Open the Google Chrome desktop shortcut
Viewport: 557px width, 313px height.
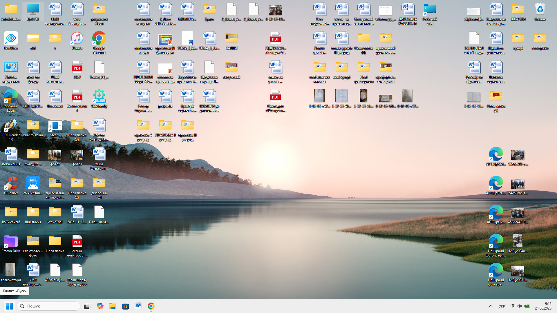tap(99, 43)
